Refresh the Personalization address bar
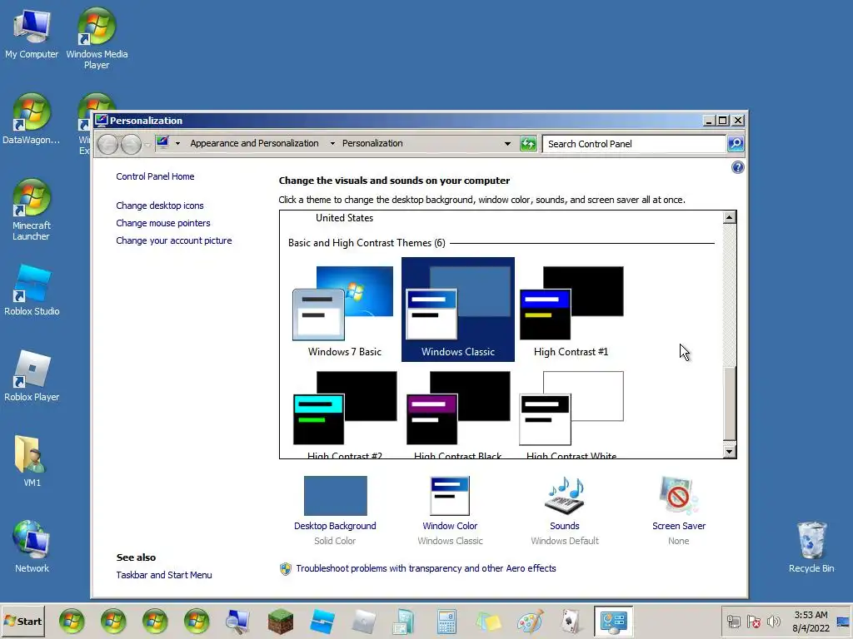Screen dimensions: 853x639 coord(528,144)
